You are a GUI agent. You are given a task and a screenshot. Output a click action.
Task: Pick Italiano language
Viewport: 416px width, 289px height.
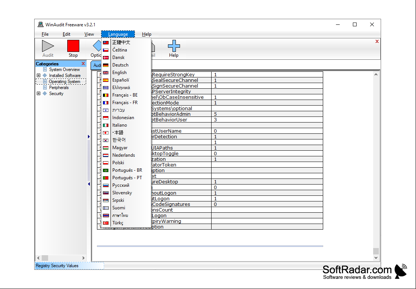[x=126, y=125]
